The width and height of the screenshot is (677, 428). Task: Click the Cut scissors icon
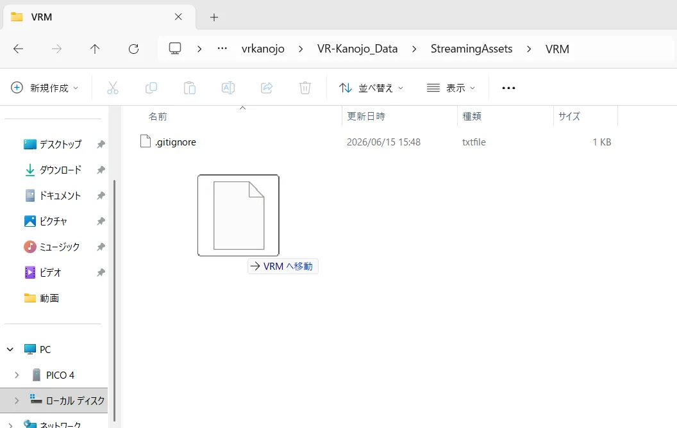coord(113,88)
